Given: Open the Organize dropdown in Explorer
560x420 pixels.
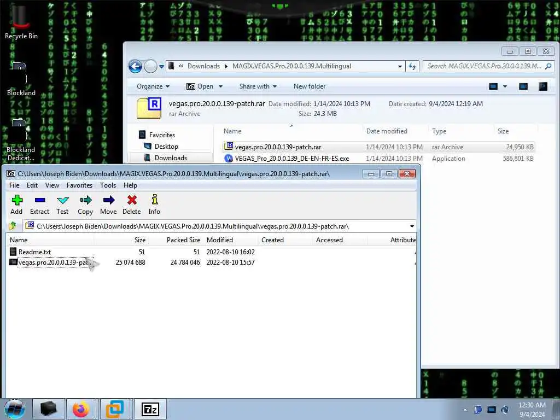Looking at the screenshot, I should point(153,86).
